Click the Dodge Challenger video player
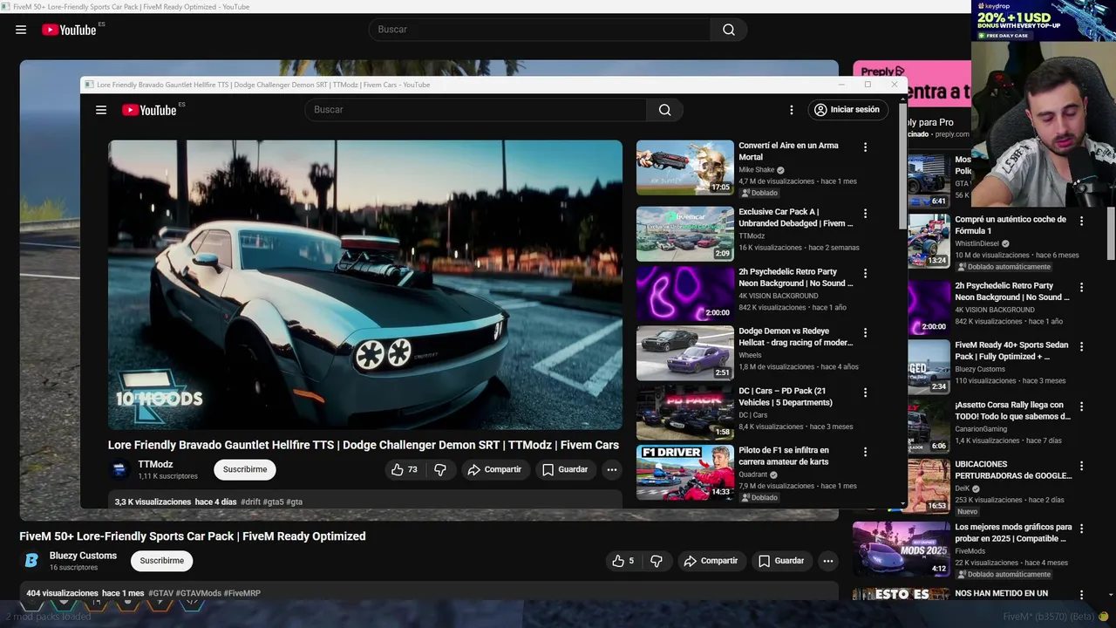This screenshot has height=628, width=1116. [x=365, y=285]
